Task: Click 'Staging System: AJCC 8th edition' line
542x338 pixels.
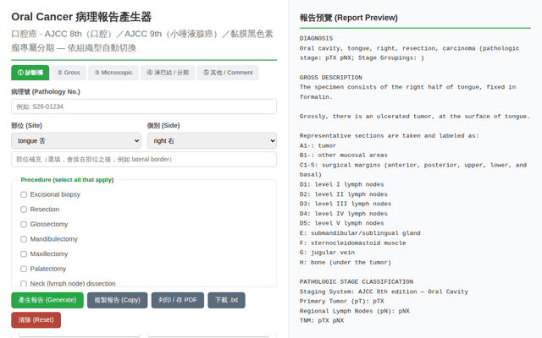Action: pos(384,292)
